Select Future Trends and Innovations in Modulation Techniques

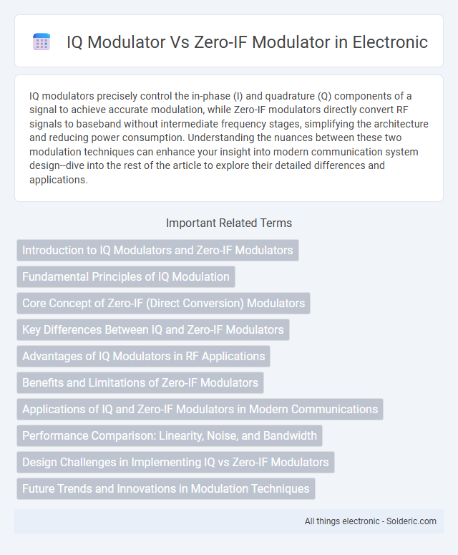tap(166, 489)
